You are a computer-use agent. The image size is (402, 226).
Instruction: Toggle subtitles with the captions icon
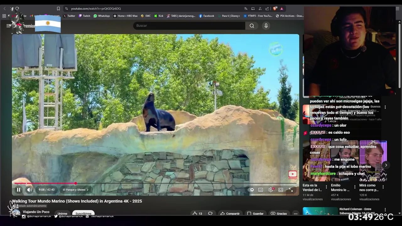tap(261, 190)
